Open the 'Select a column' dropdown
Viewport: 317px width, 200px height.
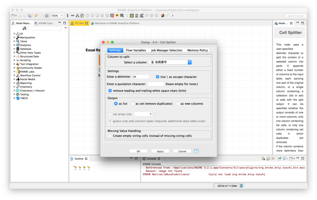pos(171,62)
